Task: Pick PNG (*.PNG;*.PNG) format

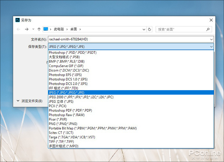Action: (131, 124)
